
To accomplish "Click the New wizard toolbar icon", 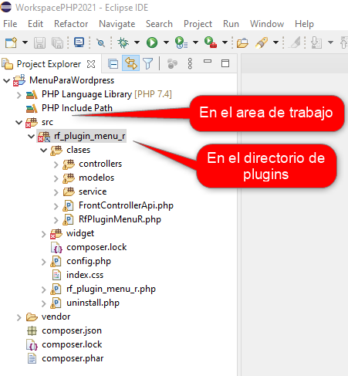I will pos(11,42).
